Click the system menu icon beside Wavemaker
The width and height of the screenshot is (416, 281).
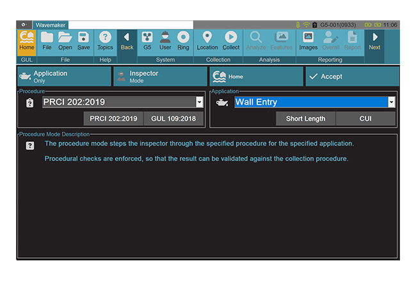(x=24, y=25)
